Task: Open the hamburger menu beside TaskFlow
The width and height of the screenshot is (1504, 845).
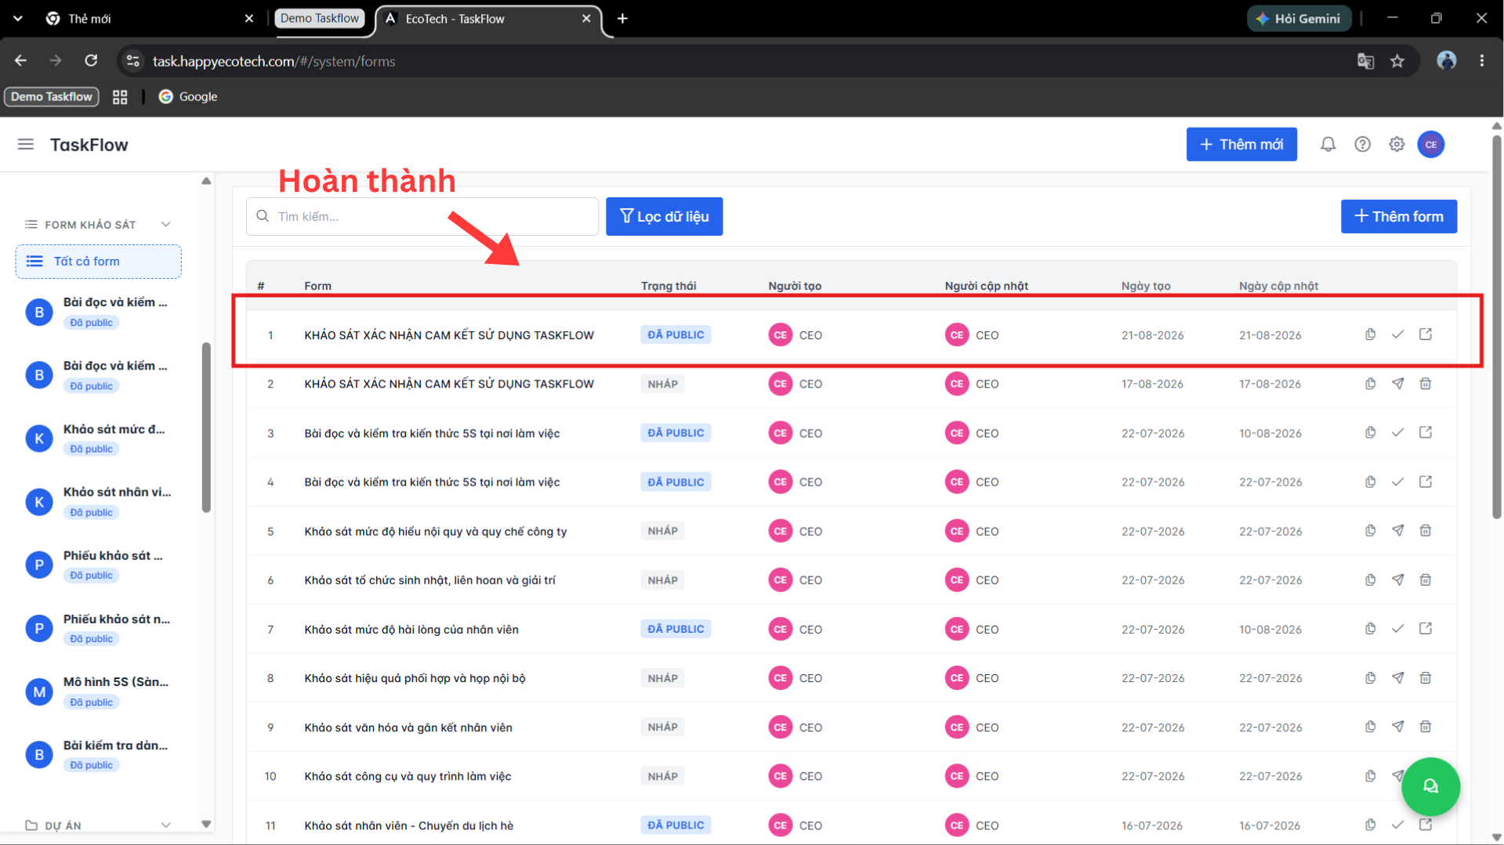Action: (26, 144)
